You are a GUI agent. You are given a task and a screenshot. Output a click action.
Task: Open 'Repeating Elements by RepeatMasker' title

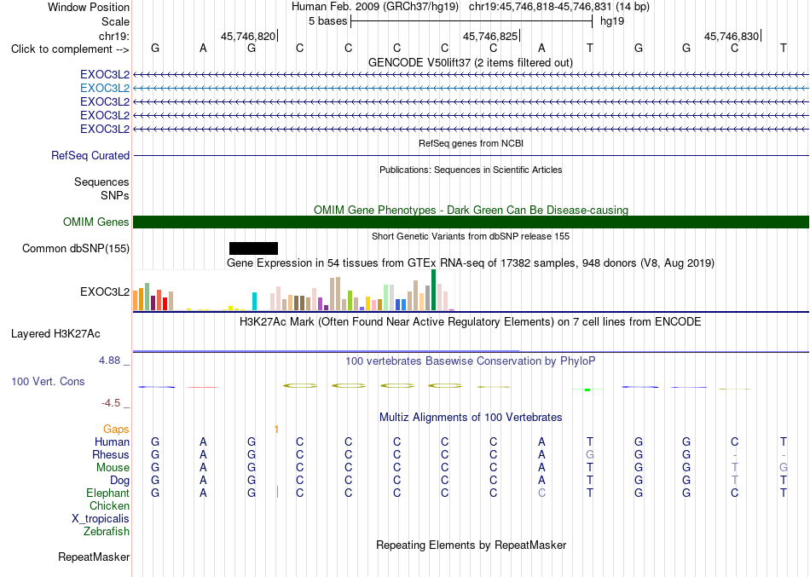point(471,545)
